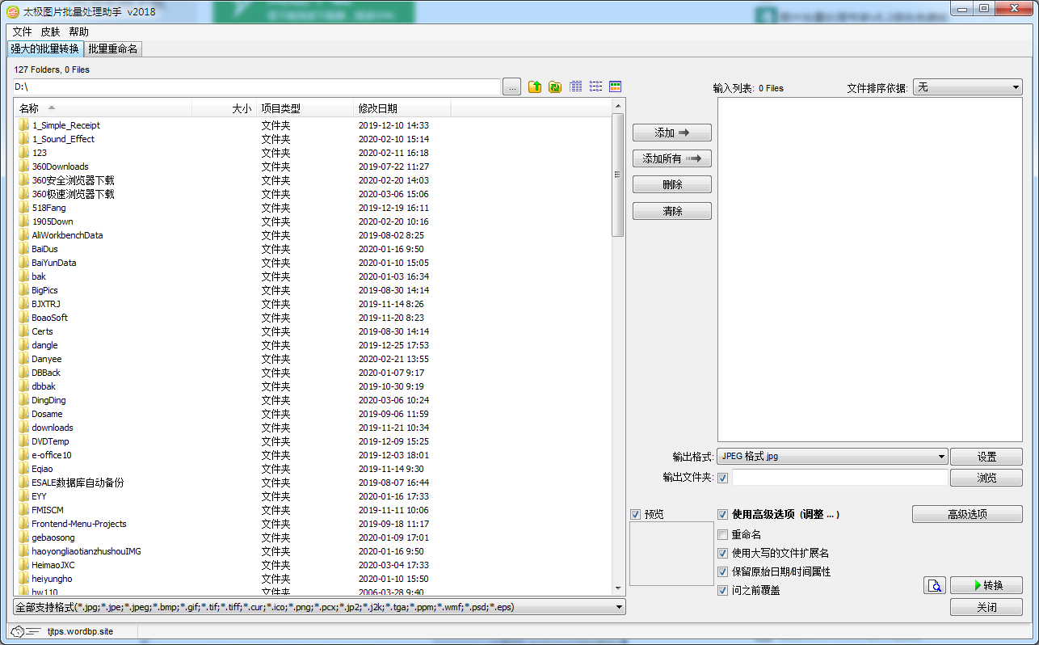
Task: Toggle the 输出文件夹 checkbox
Action: [722, 478]
